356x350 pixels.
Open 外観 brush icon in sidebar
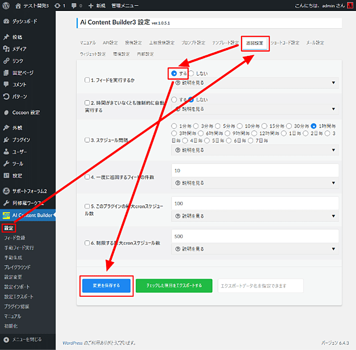(6, 127)
